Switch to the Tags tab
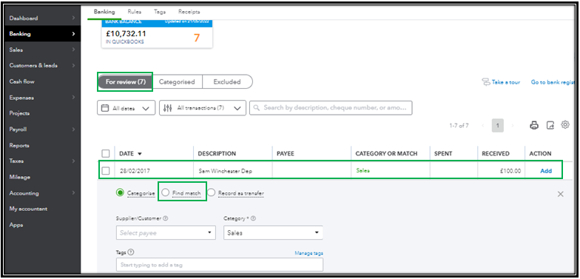Screen dimensions: 580x279 pos(160,12)
